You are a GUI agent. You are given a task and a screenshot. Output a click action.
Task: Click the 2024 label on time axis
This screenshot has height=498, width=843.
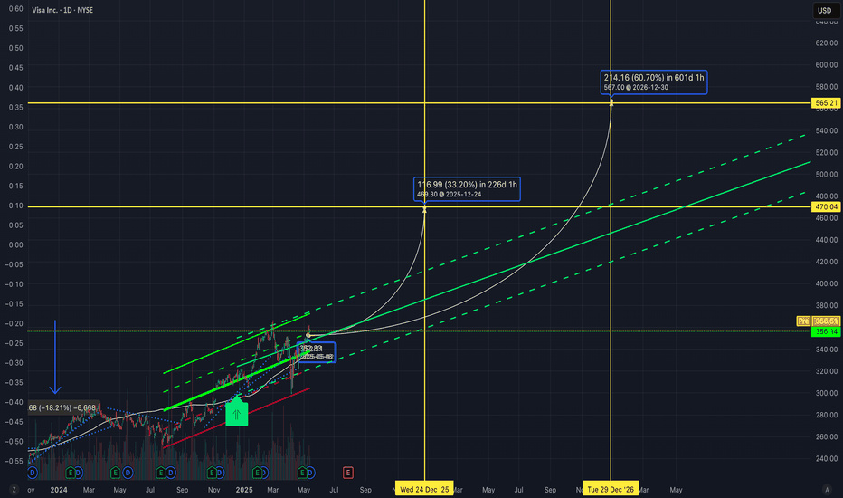click(x=59, y=489)
